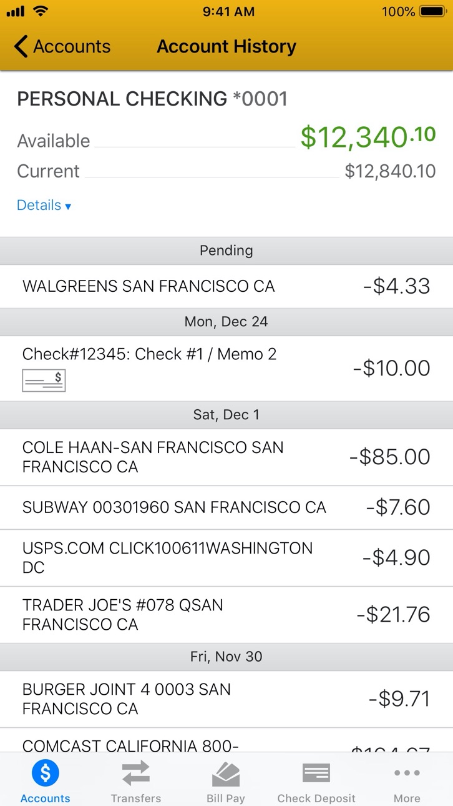Viewport: 453px width, 806px height.
Task: Open the TRADER JOE'S #078 transaction
Action: pos(226,615)
